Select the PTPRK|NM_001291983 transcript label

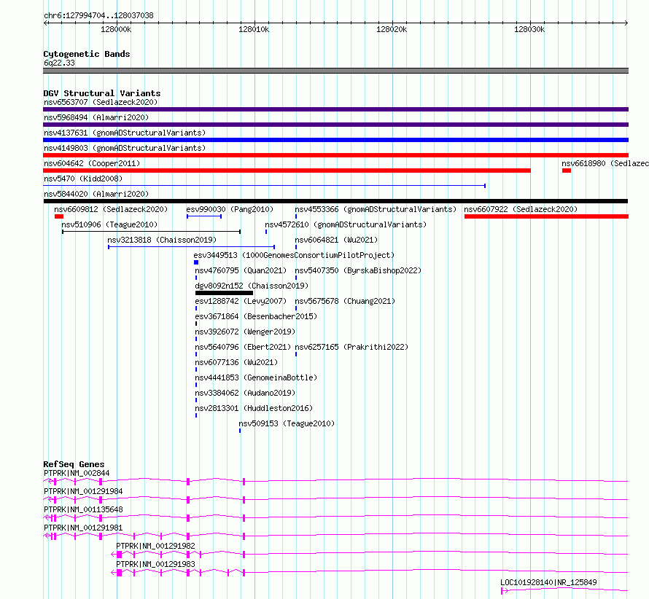click(155, 564)
